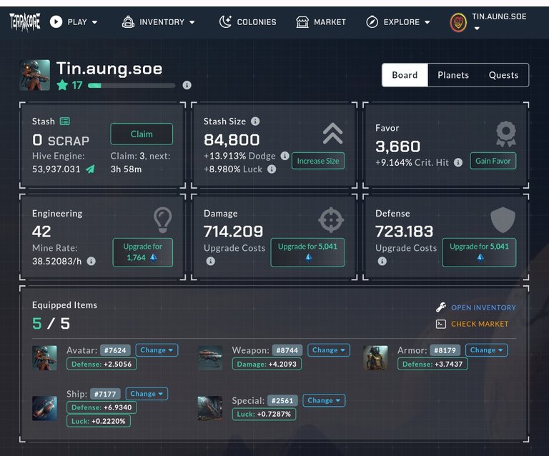Open the Weapon Change dropdown

pyautogui.click(x=328, y=350)
